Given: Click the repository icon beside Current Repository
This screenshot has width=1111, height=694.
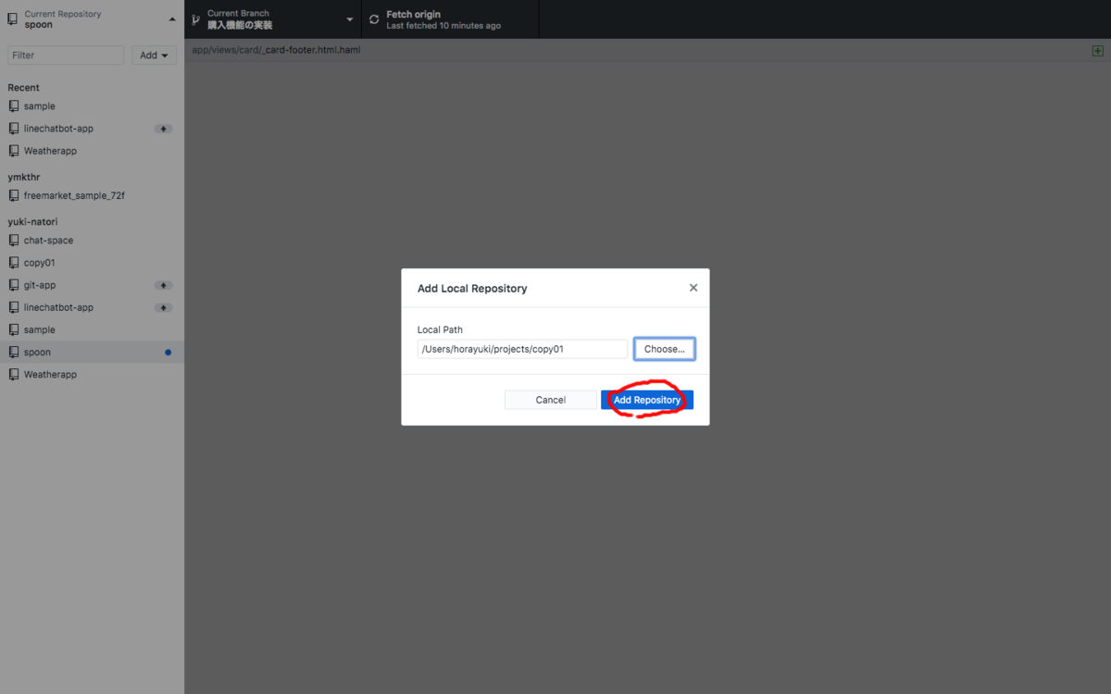Looking at the screenshot, I should tap(13, 19).
